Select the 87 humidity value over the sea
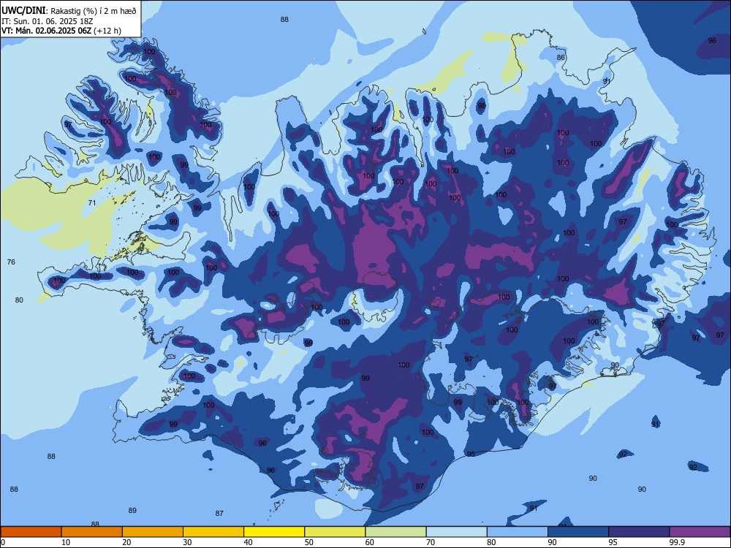 pyautogui.click(x=219, y=513)
